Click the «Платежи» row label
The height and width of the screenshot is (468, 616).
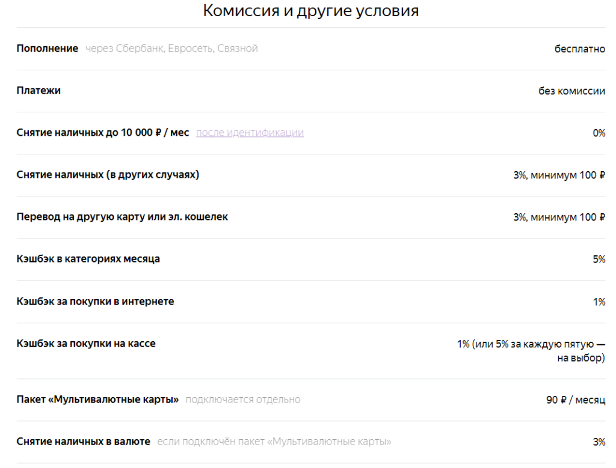(38, 91)
